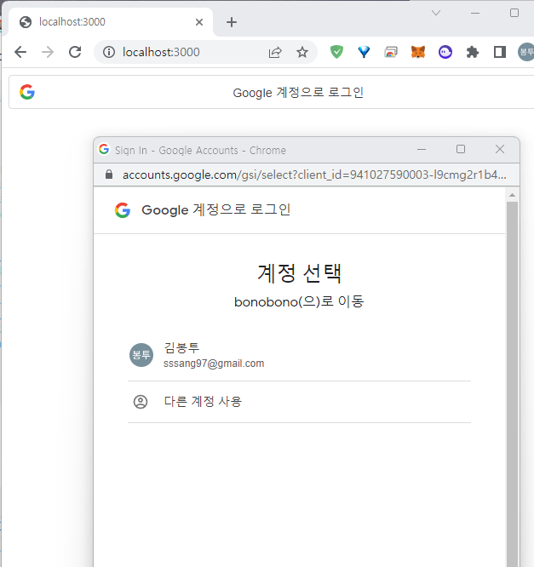Reload the localhost:3000 page
534x567 pixels.
pyautogui.click(x=75, y=52)
